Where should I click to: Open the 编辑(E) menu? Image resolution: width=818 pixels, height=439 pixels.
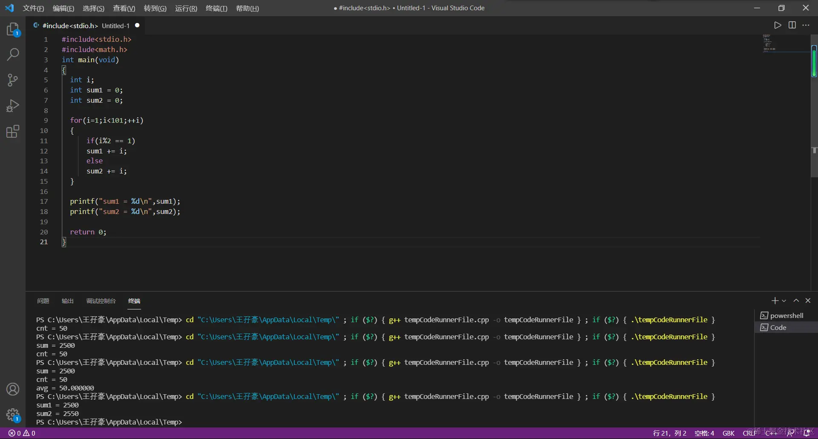[63, 9]
